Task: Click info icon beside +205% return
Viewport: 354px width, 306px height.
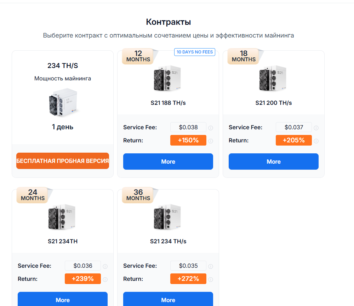Action: [316, 141]
